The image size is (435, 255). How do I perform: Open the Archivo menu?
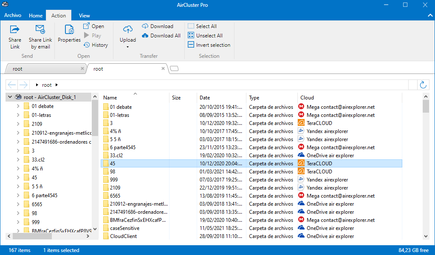[12, 15]
